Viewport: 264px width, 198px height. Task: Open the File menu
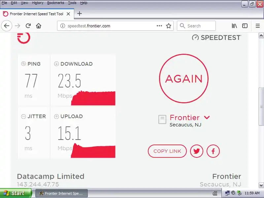pyautogui.click(x=4, y=3)
